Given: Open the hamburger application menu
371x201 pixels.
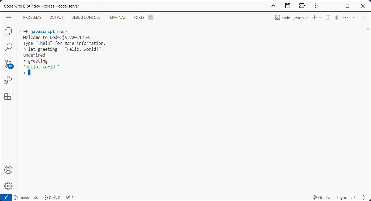Looking at the screenshot, I should tap(8, 17).
